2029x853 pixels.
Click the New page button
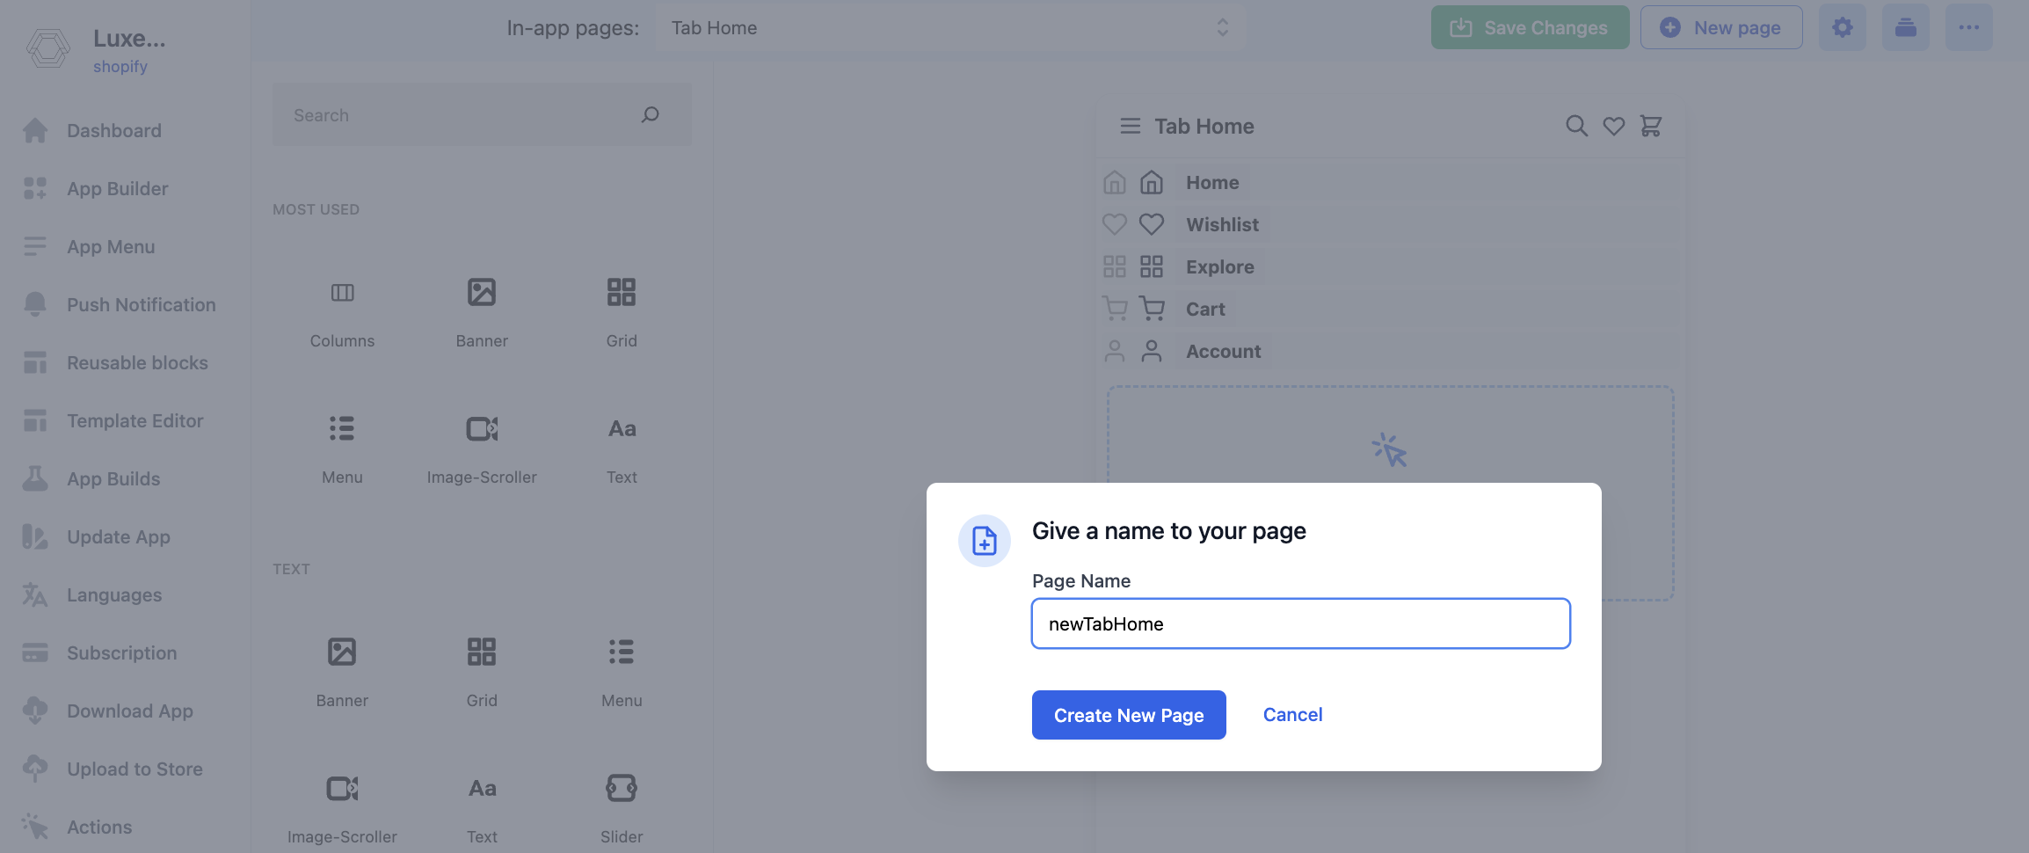click(x=1720, y=28)
